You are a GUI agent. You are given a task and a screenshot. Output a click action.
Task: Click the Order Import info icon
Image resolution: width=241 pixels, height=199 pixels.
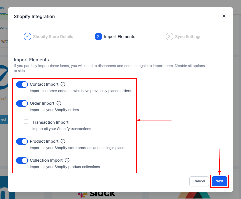(x=59, y=103)
